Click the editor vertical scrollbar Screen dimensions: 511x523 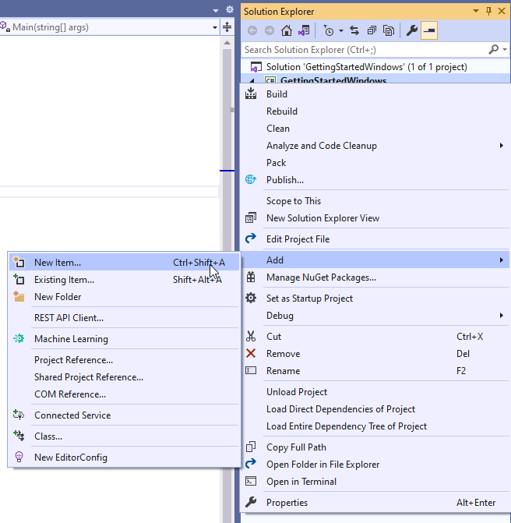coord(227,234)
